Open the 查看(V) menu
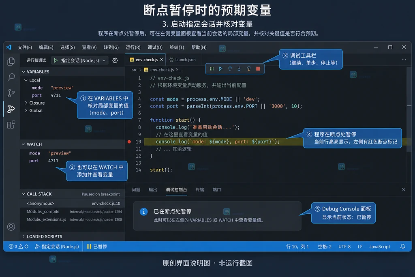415x277 pixels. pyautogui.click(x=89, y=47)
